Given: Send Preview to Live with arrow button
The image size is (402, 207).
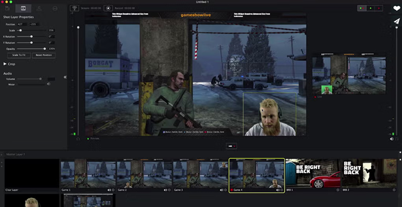Looking at the screenshot, I should pyautogui.click(x=232, y=146).
